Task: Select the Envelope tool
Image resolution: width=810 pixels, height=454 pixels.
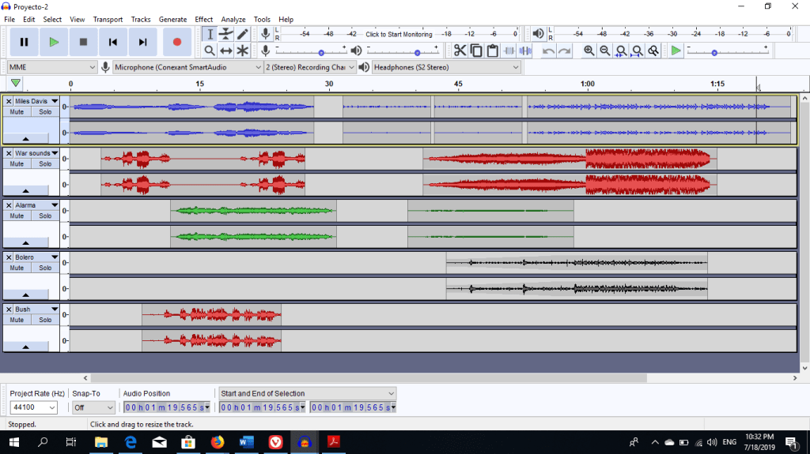Action: coord(226,34)
